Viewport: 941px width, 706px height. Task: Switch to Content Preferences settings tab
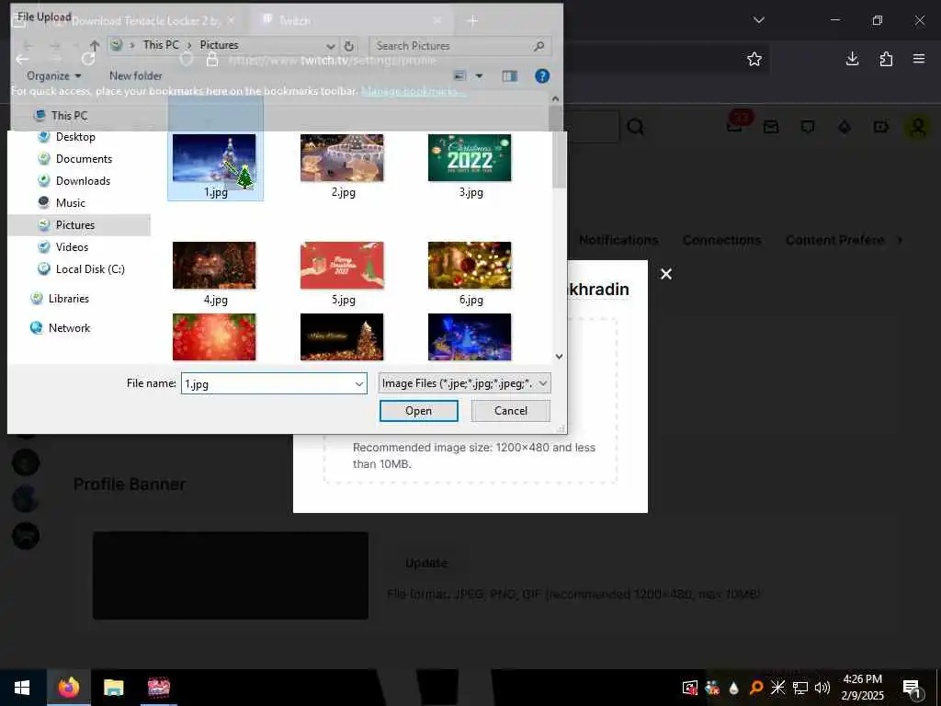pyautogui.click(x=834, y=240)
